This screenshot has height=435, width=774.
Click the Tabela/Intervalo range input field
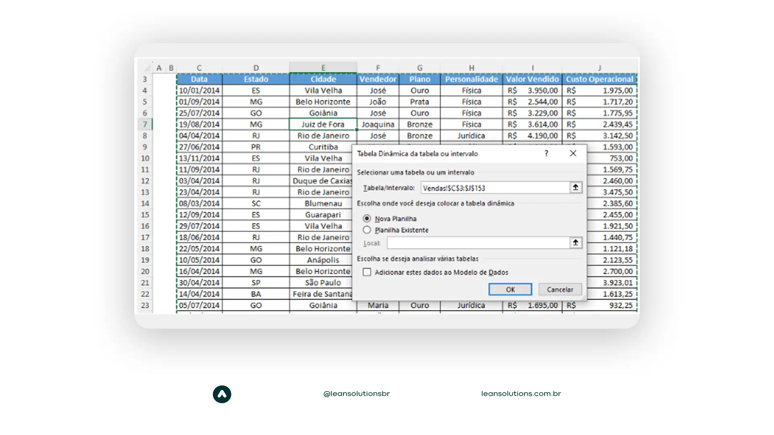point(495,188)
